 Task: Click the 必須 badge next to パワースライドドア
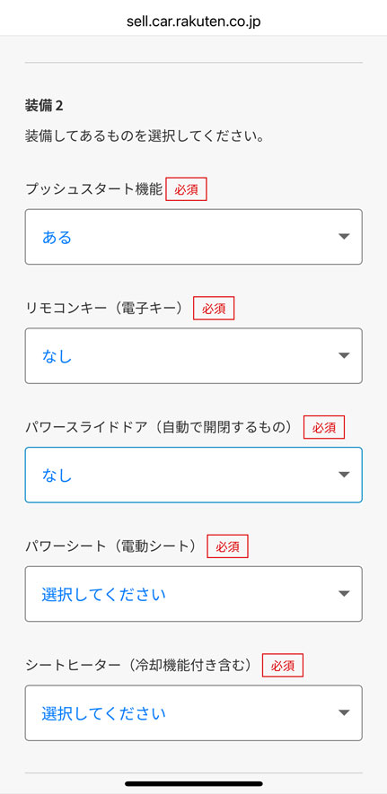tap(324, 427)
